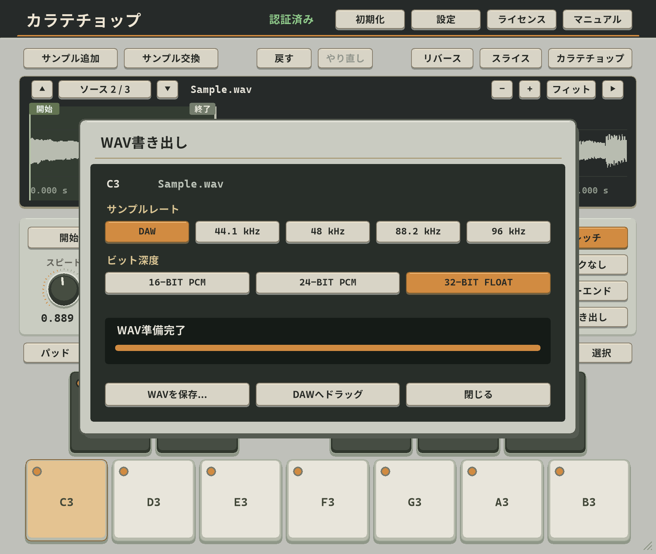
Task: Open マニュアル manual
Action: click(x=597, y=19)
